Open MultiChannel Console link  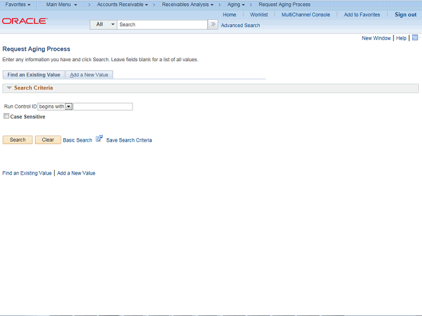(x=306, y=14)
